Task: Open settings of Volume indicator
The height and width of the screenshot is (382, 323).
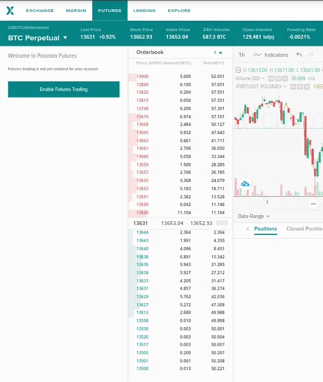Action: 278,78
